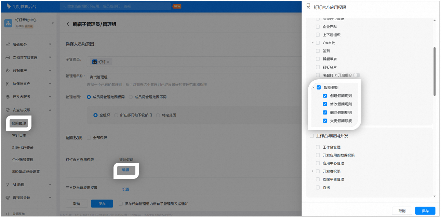The image size is (441, 217).
Task: Click the 开发者服务 sidebar icon
Action: click(8, 97)
